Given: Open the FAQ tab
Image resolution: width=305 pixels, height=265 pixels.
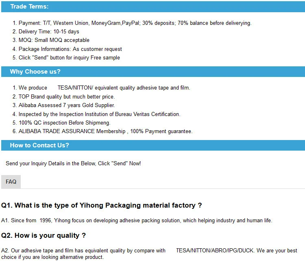Looking at the screenshot, I should point(11,182).
